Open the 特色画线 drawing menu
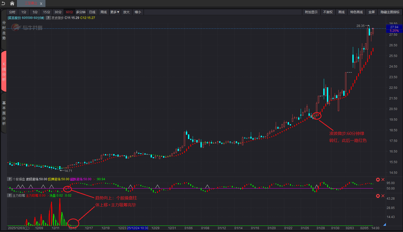The height and width of the screenshot is (232, 403). [x=356, y=12]
